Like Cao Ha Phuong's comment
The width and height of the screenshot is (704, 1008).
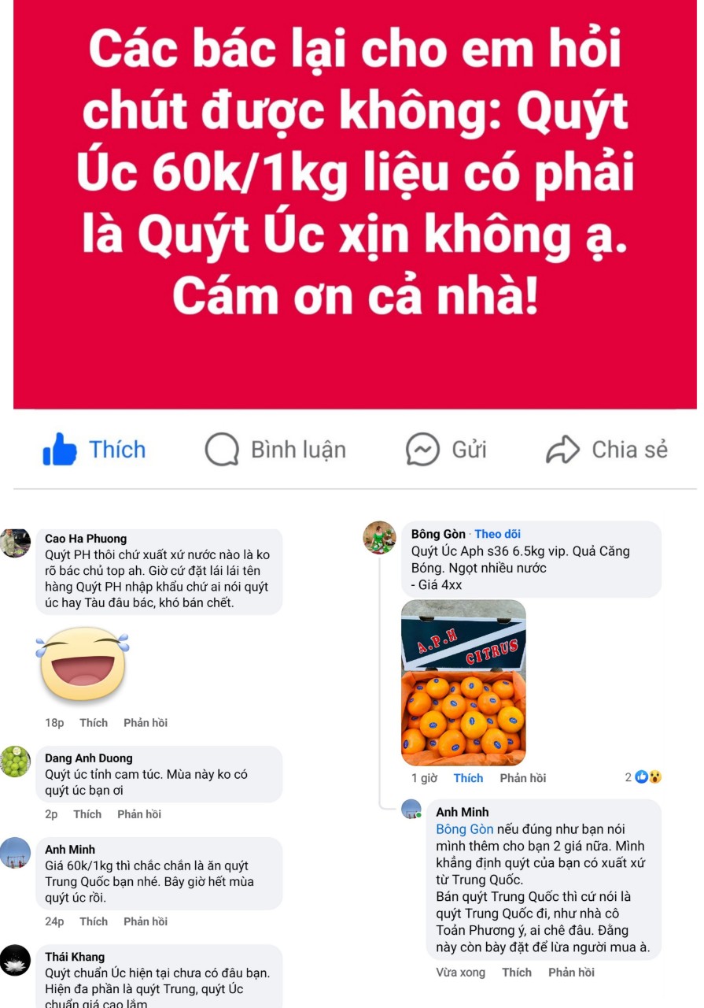pyautogui.click(x=94, y=723)
